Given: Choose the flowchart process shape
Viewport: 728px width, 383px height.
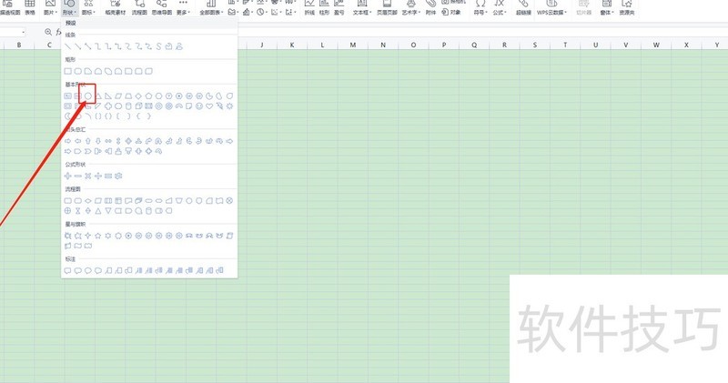Looking at the screenshot, I should pos(67,201).
